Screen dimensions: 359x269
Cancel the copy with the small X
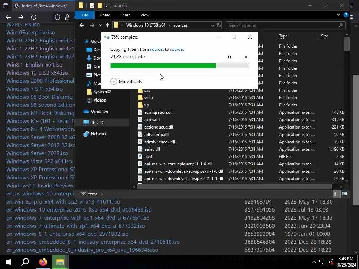[x=246, y=57]
